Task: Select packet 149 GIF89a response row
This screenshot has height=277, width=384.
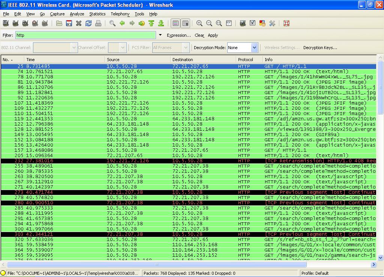Action: click(x=189, y=134)
